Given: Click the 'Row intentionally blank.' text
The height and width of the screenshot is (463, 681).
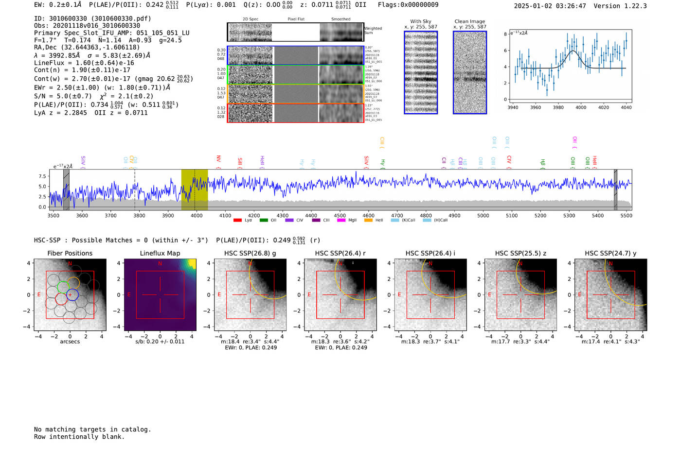Looking at the screenshot, I should coord(79,437).
